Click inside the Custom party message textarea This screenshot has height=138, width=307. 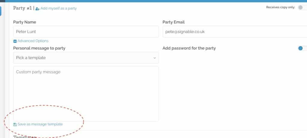pos(86,94)
